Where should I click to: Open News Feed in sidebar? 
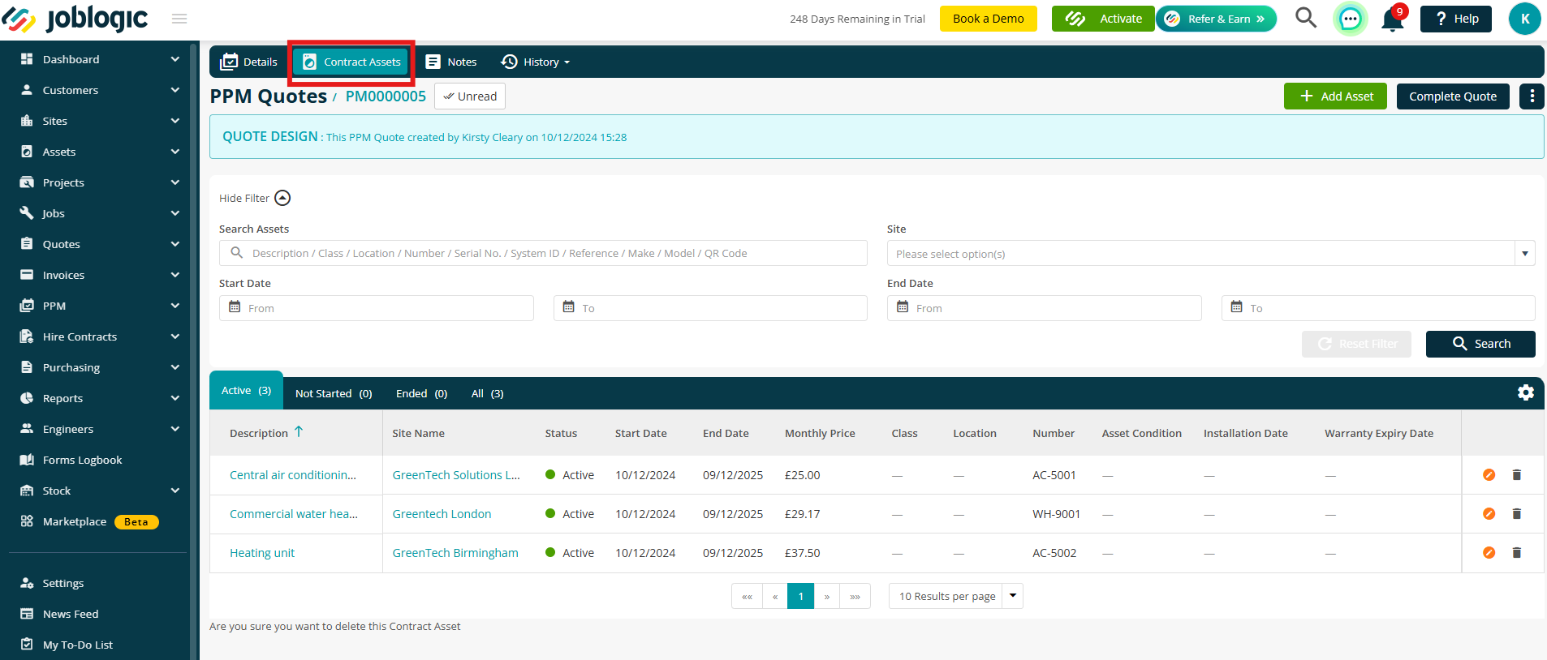tap(71, 614)
